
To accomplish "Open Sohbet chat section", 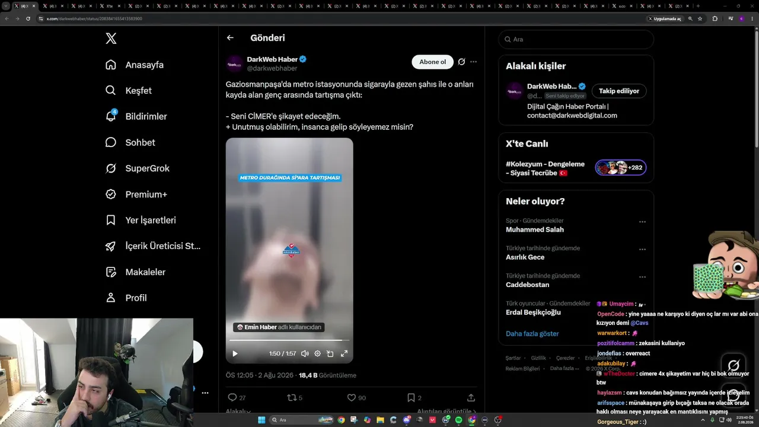I will (x=130, y=142).
